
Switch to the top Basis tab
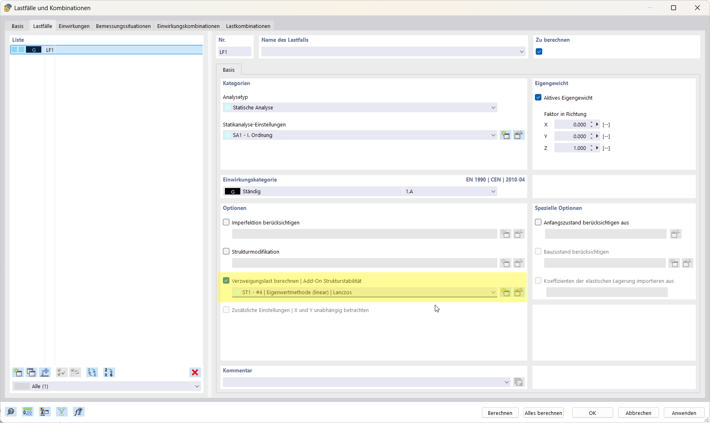point(17,26)
